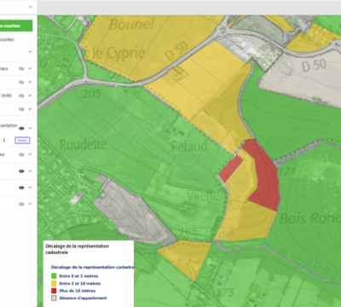Open the dropdown at the top of the sidebar

click(30, 7)
